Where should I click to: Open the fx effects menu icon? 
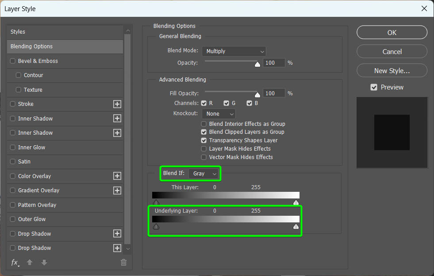coord(15,262)
